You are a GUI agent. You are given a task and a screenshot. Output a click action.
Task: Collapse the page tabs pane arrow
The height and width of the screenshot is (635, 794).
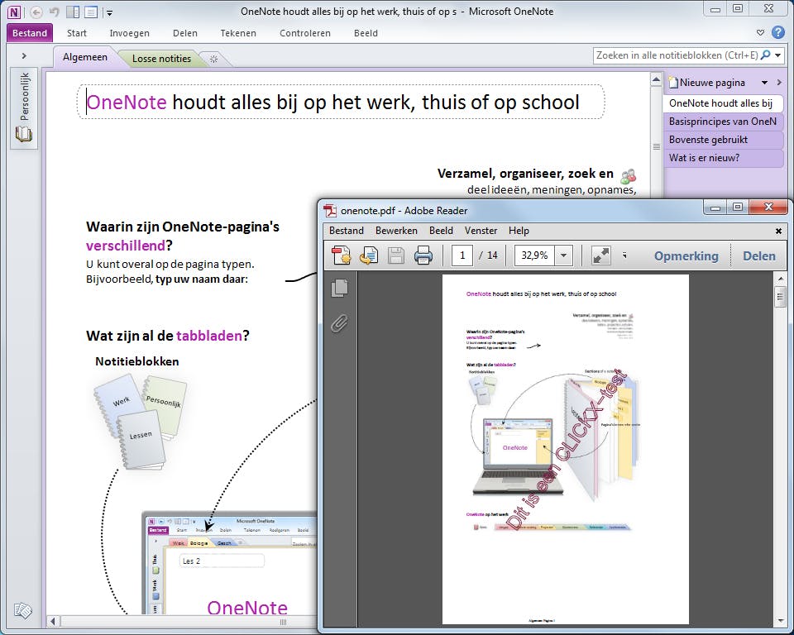click(779, 83)
